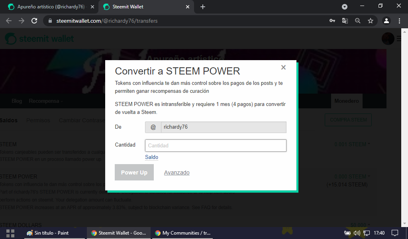The width and height of the screenshot is (408, 239).
Task: Click the taskbar clock 17:40
Action: pyautogui.click(x=379, y=233)
